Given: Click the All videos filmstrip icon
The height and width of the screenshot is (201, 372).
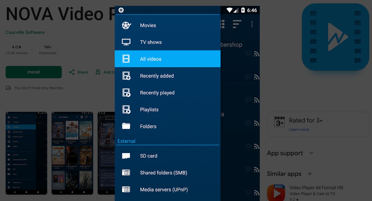Looking at the screenshot, I should 126,59.
